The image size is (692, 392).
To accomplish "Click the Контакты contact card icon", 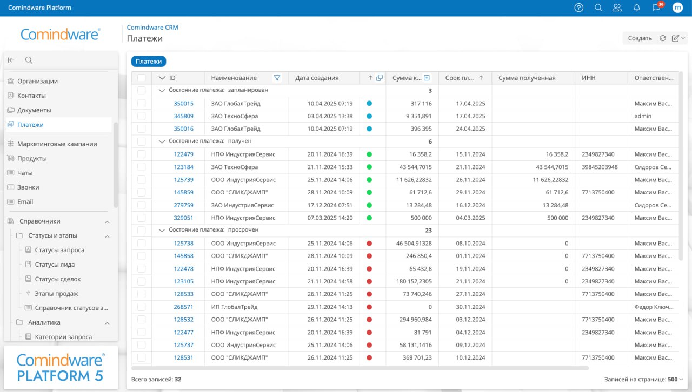I will pyautogui.click(x=10, y=96).
